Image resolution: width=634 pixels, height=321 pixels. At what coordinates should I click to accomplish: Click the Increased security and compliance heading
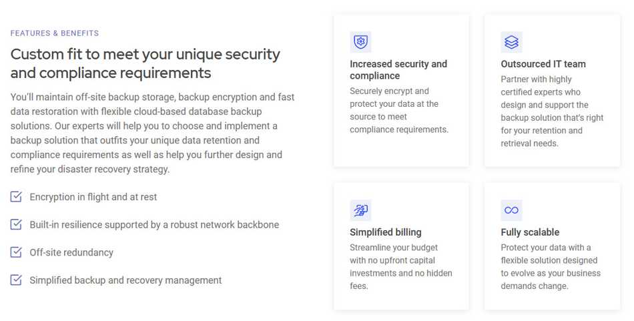tap(398, 70)
